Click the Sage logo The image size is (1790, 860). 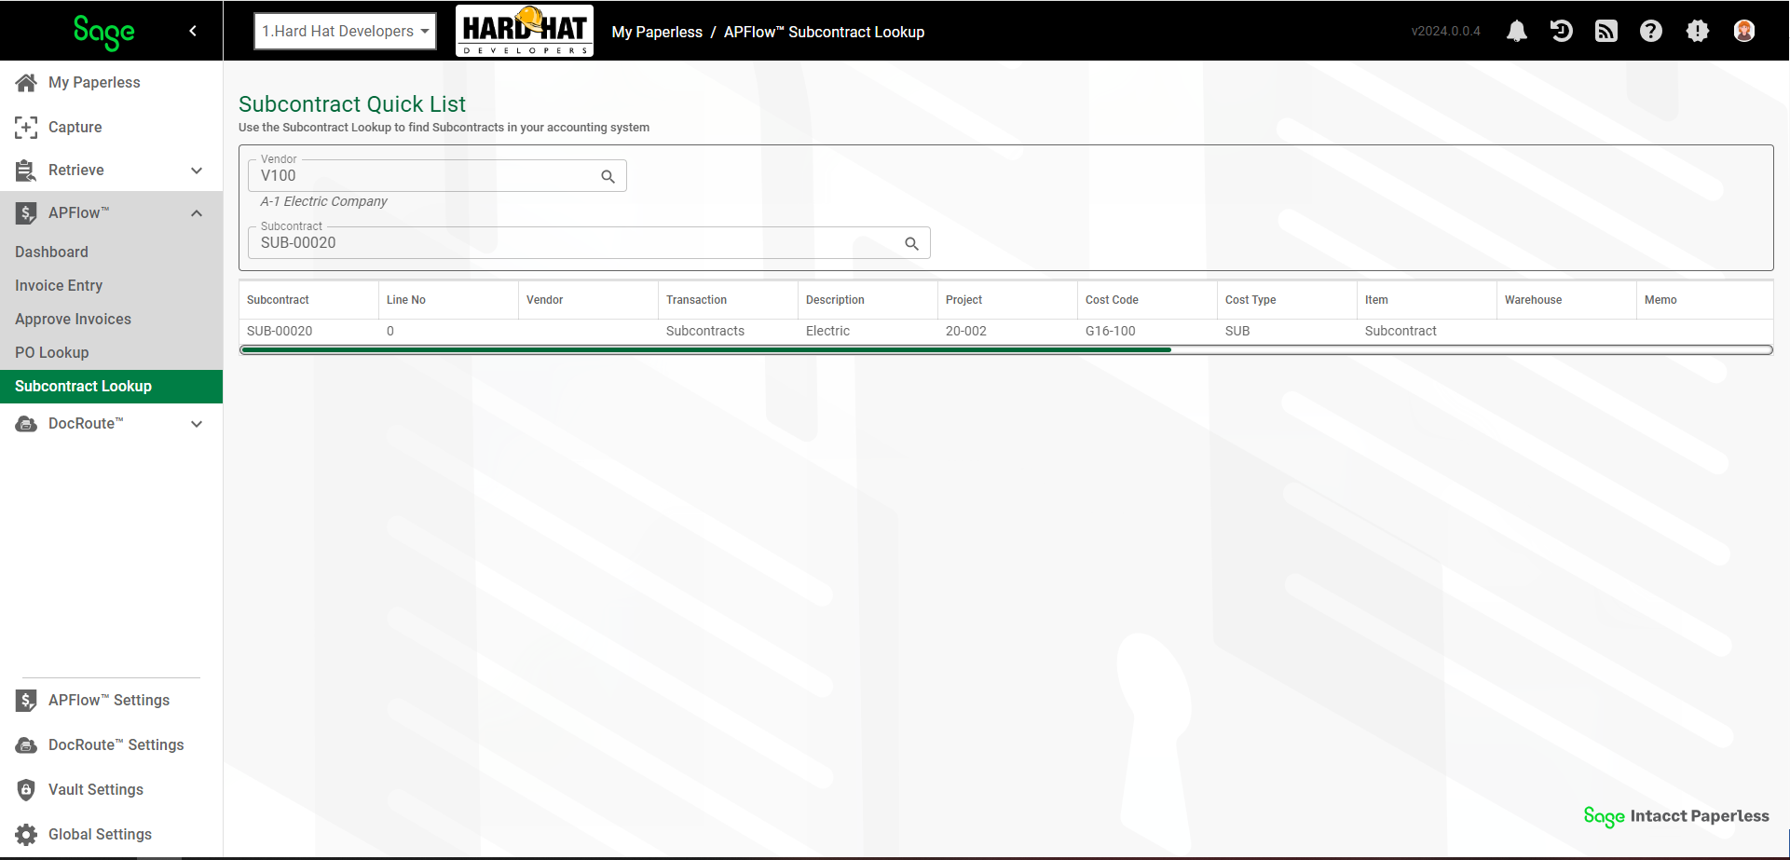pos(103,32)
